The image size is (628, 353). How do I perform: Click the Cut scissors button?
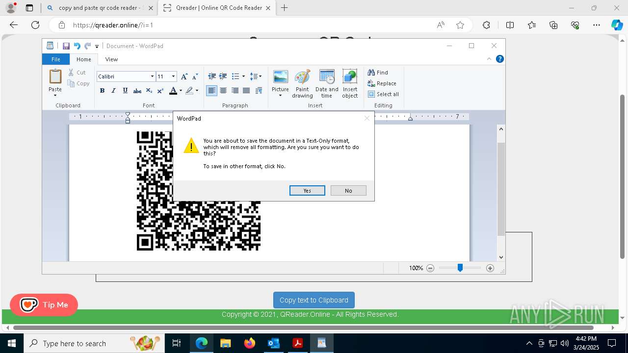(78, 73)
